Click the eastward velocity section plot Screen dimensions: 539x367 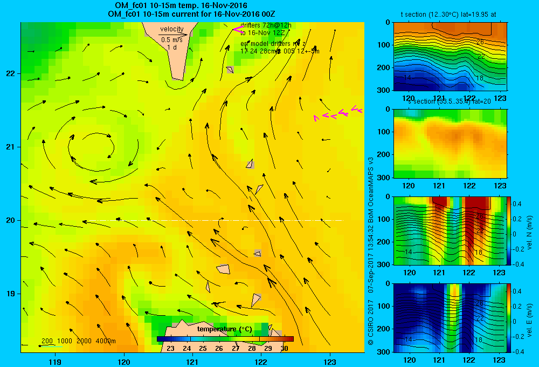pyautogui.click(x=450, y=318)
